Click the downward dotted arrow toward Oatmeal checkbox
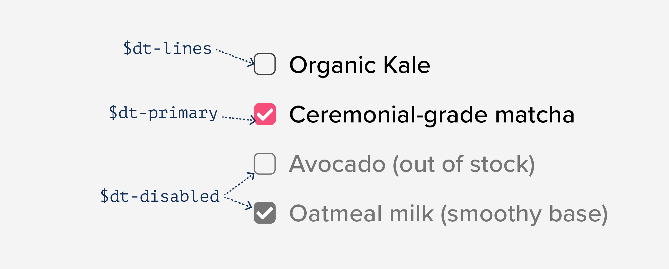The width and height of the screenshot is (669, 269). pyautogui.click(x=238, y=203)
